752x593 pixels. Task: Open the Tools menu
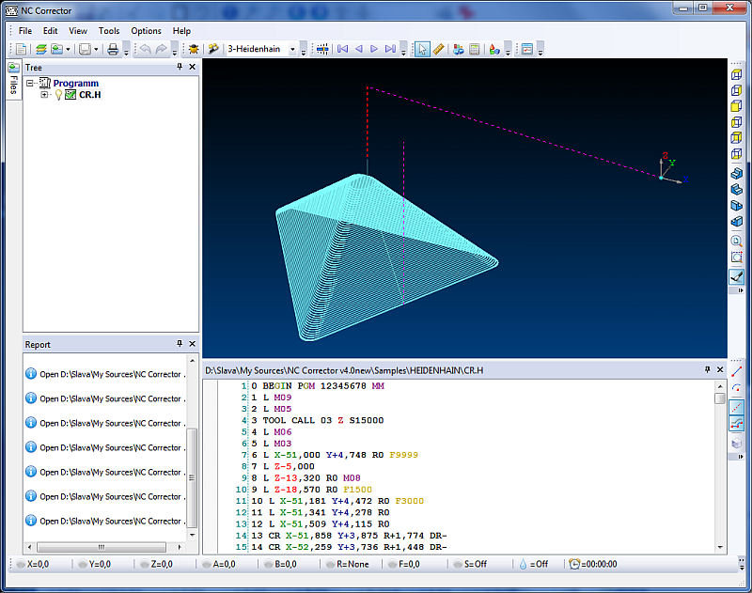point(109,31)
